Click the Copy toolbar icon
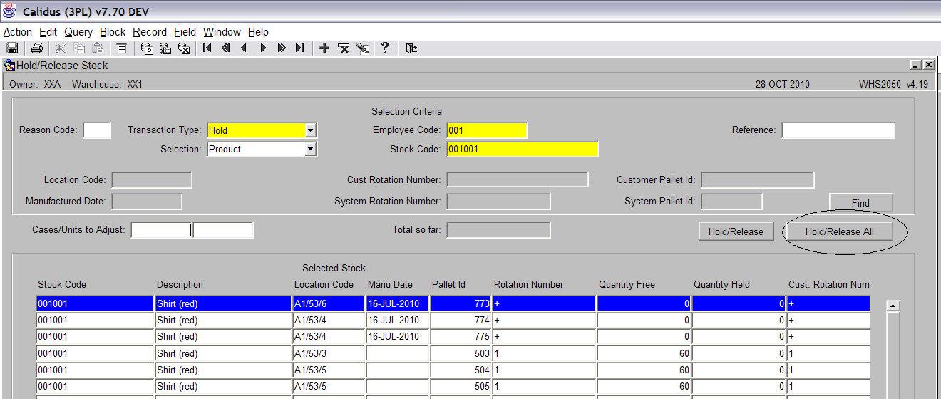This screenshot has height=401, width=941. tap(79, 48)
